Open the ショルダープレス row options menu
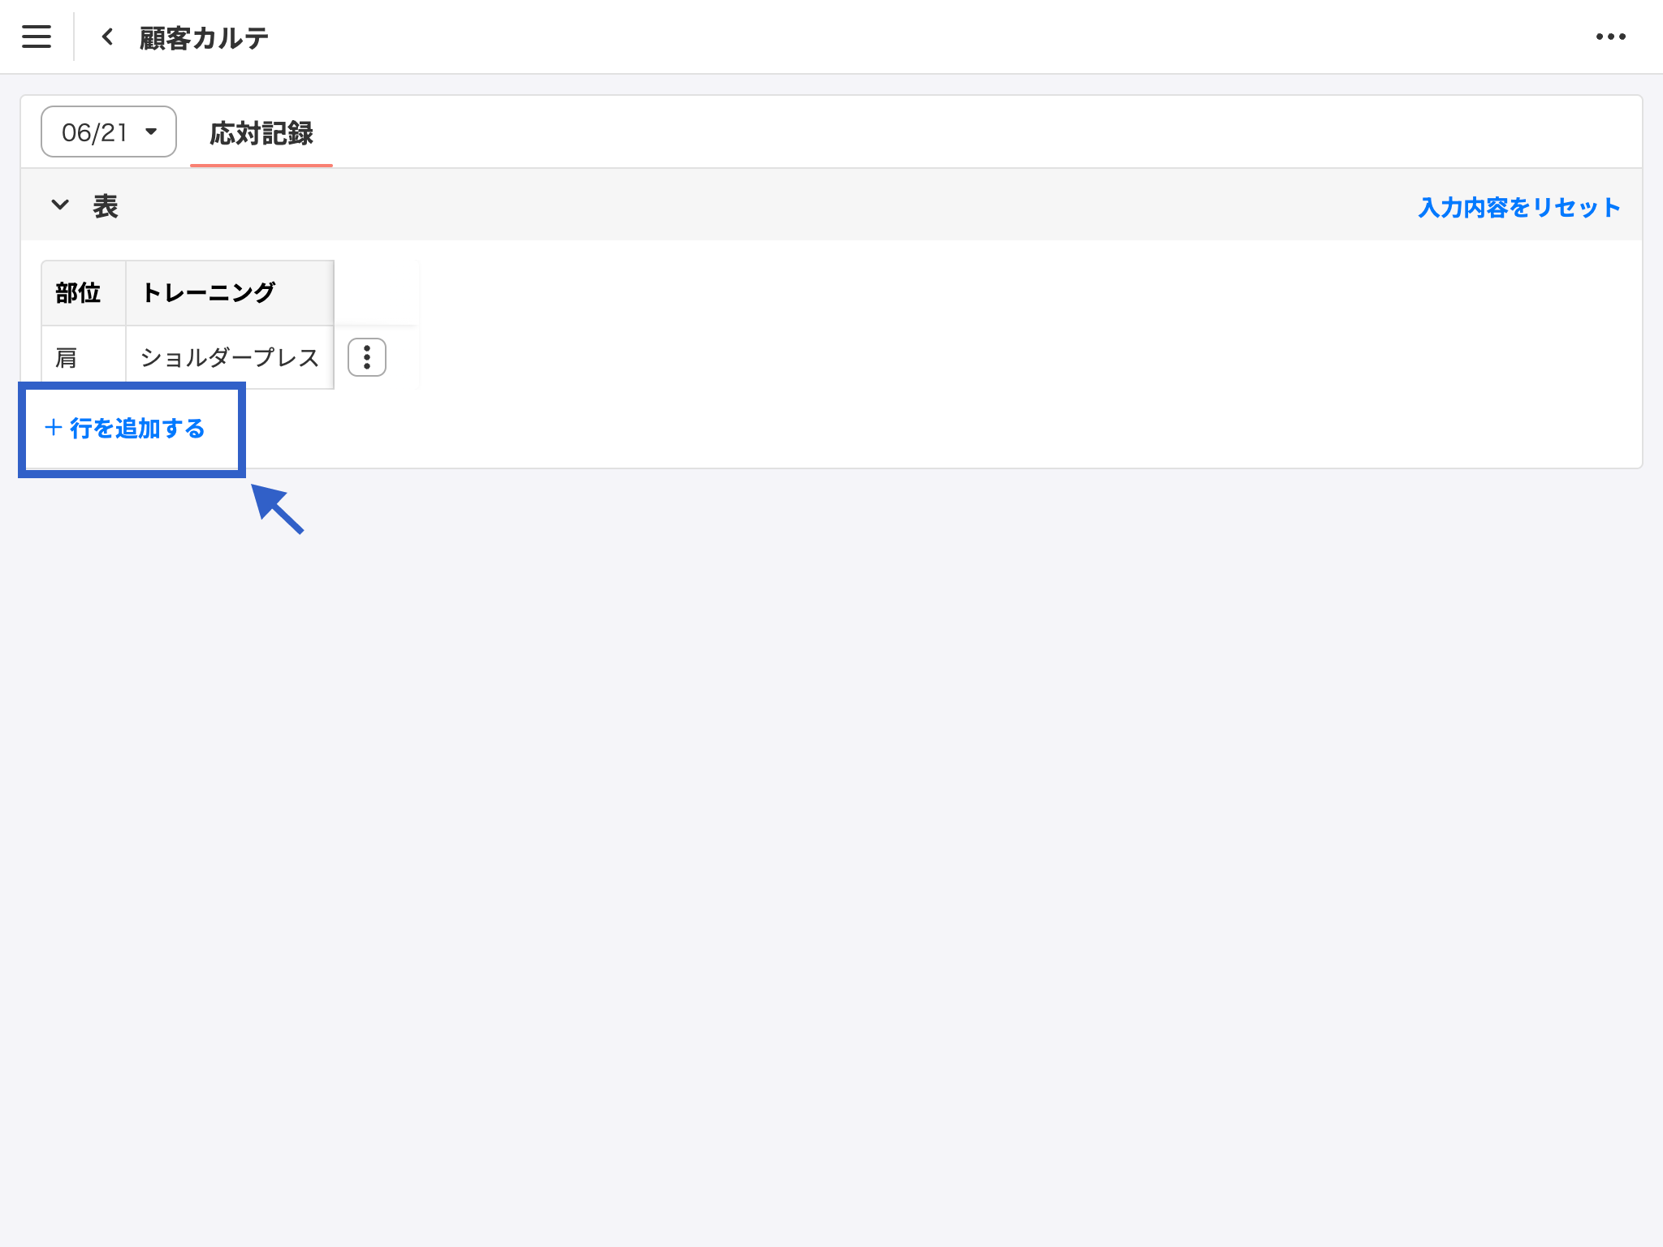This screenshot has height=1247, width=1663. [366, 357]
